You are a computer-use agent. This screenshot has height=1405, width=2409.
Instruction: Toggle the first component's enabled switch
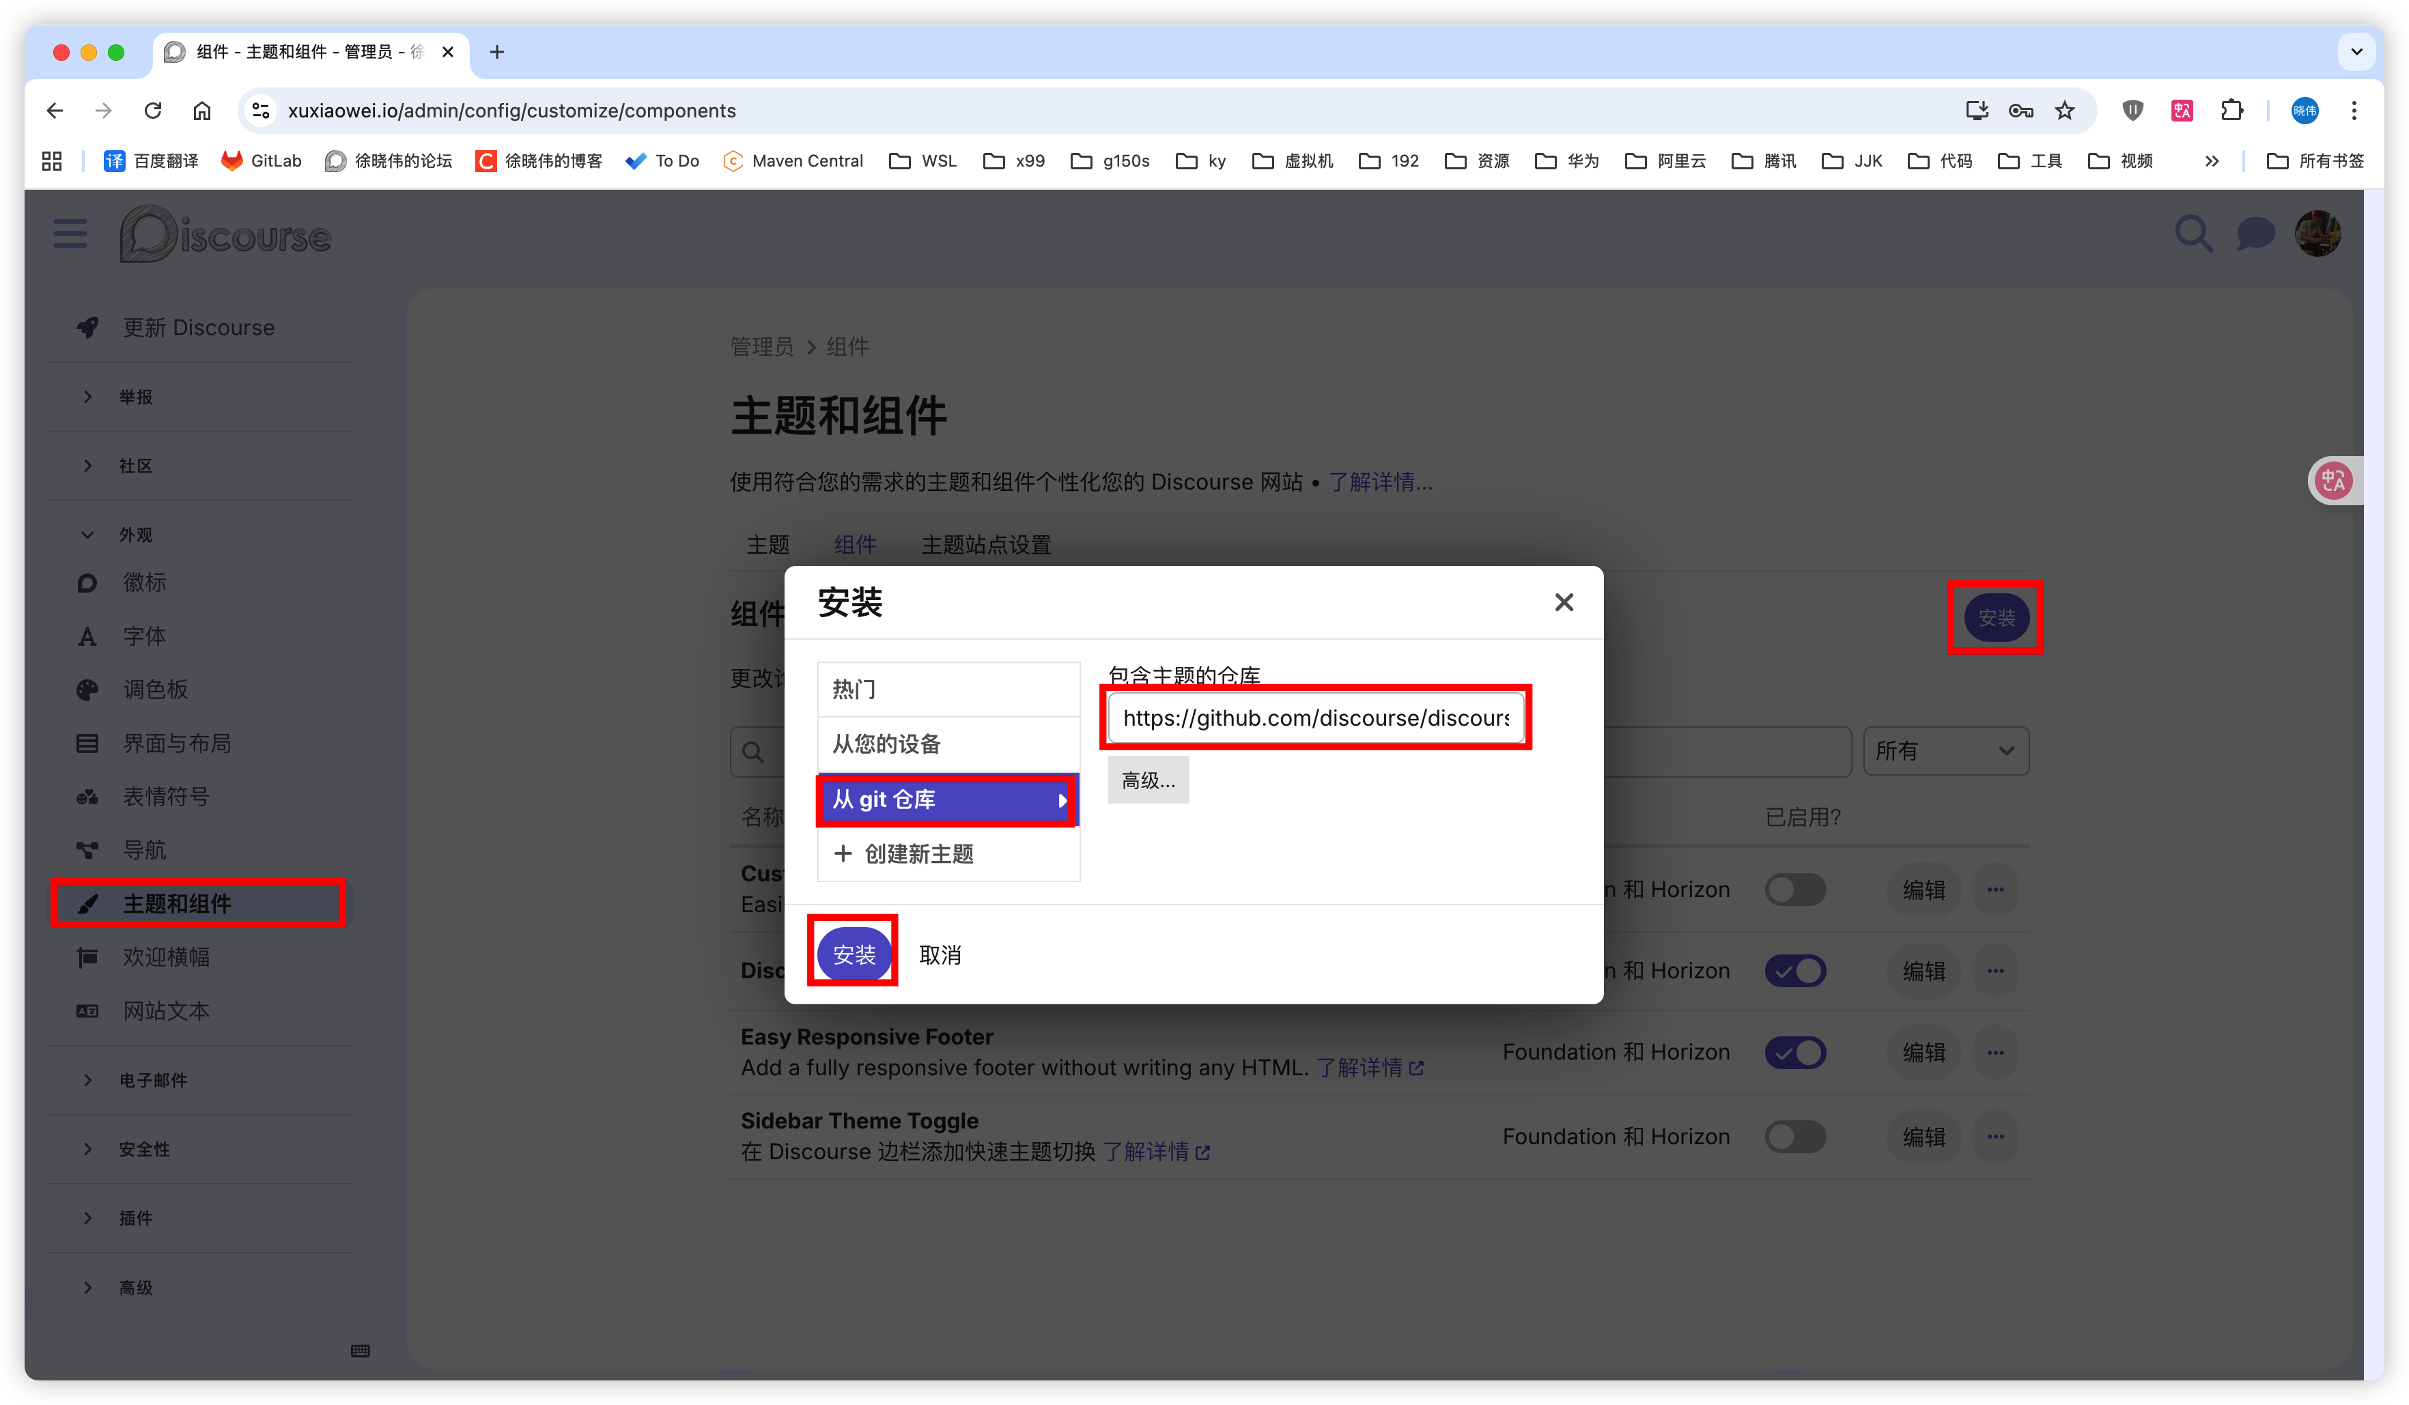pos(1794,890)
